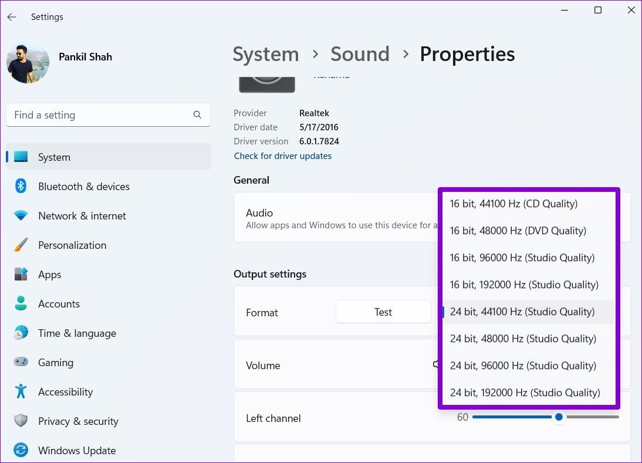This screenshot has height=463, width=642.
Task: Click the Left channel slider handle
Action: 559,417
